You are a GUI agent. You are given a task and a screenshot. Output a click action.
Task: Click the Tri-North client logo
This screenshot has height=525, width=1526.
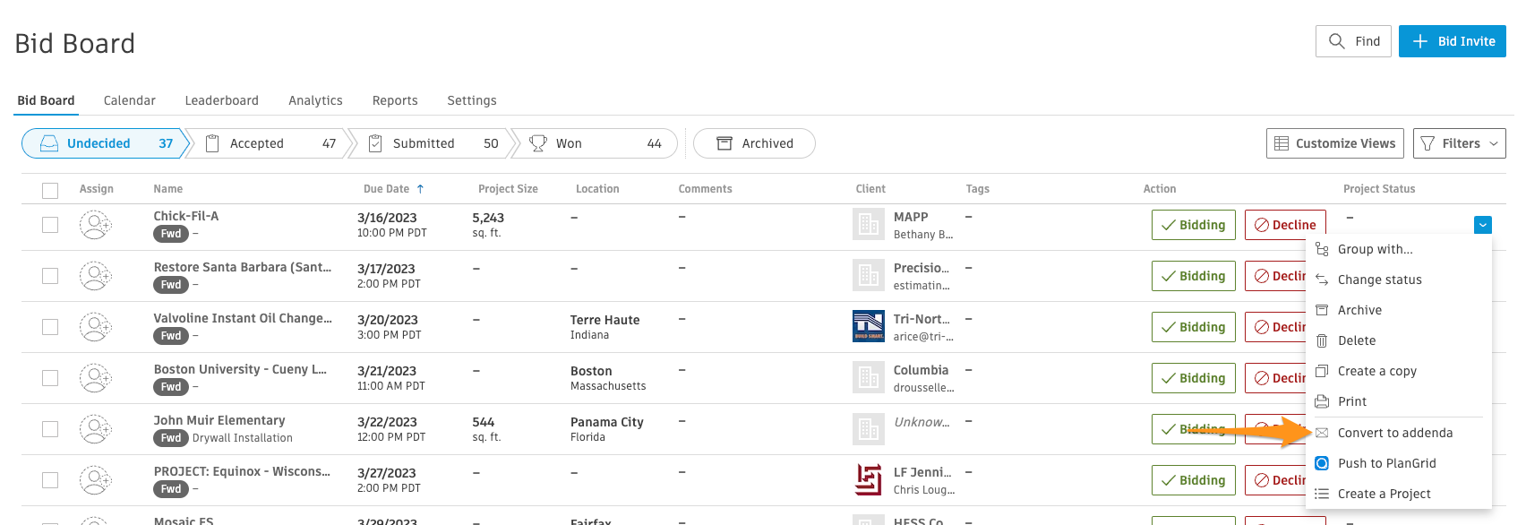[x=868, y=327]
